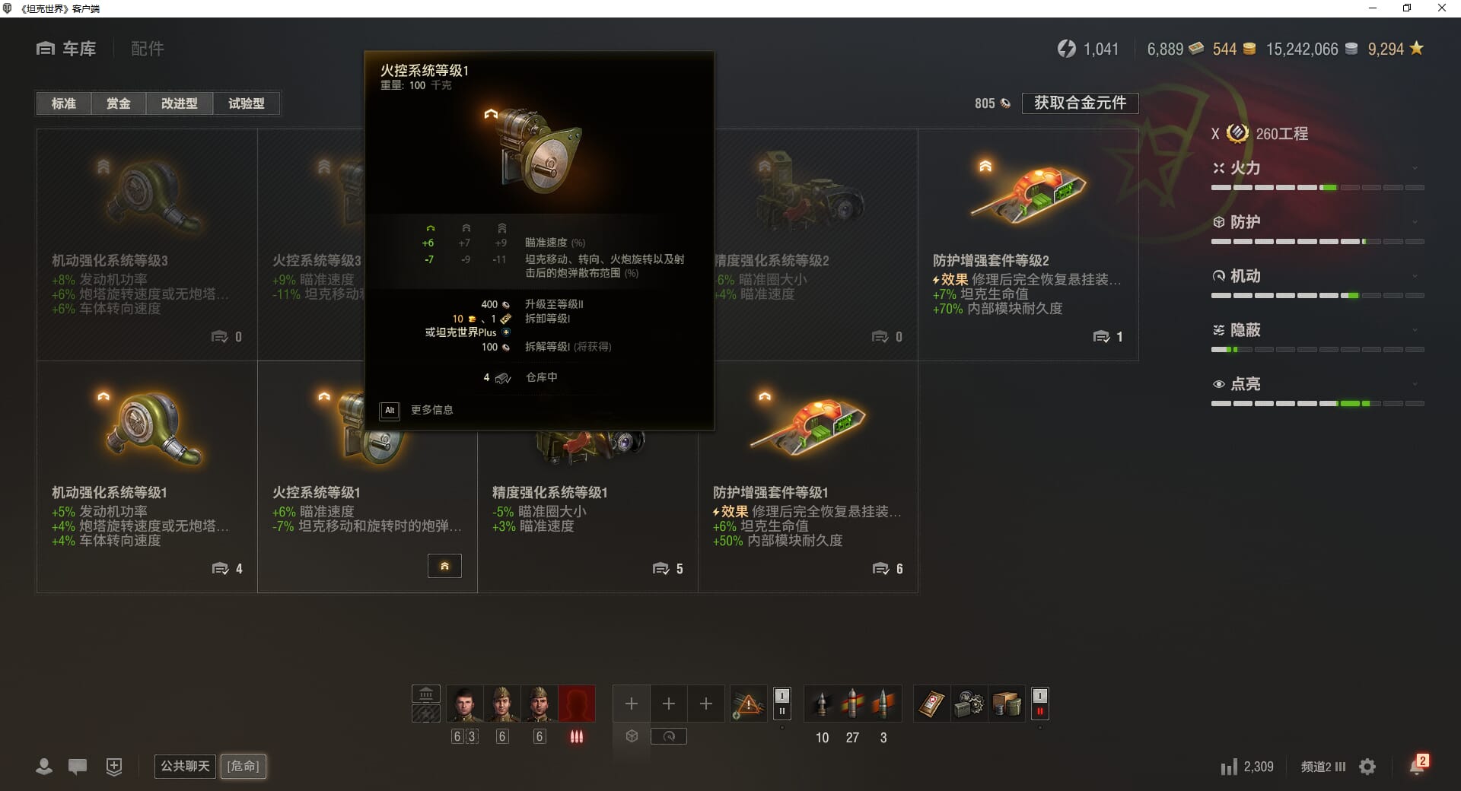1461x791 pixels.
Task: Add equipment in the first plus slot
Action: (632, 704)
